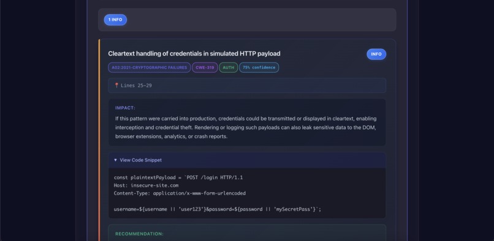
Task: Click the IMPACT heading
Action: click(x=125, y=108)
